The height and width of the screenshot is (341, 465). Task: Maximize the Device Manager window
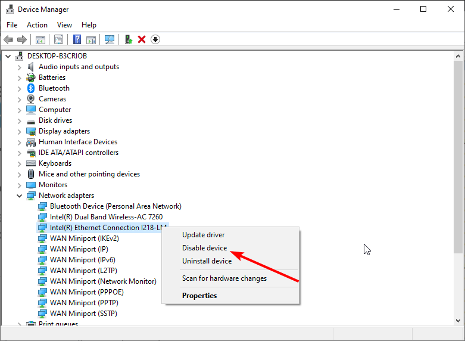click(423, 9)
